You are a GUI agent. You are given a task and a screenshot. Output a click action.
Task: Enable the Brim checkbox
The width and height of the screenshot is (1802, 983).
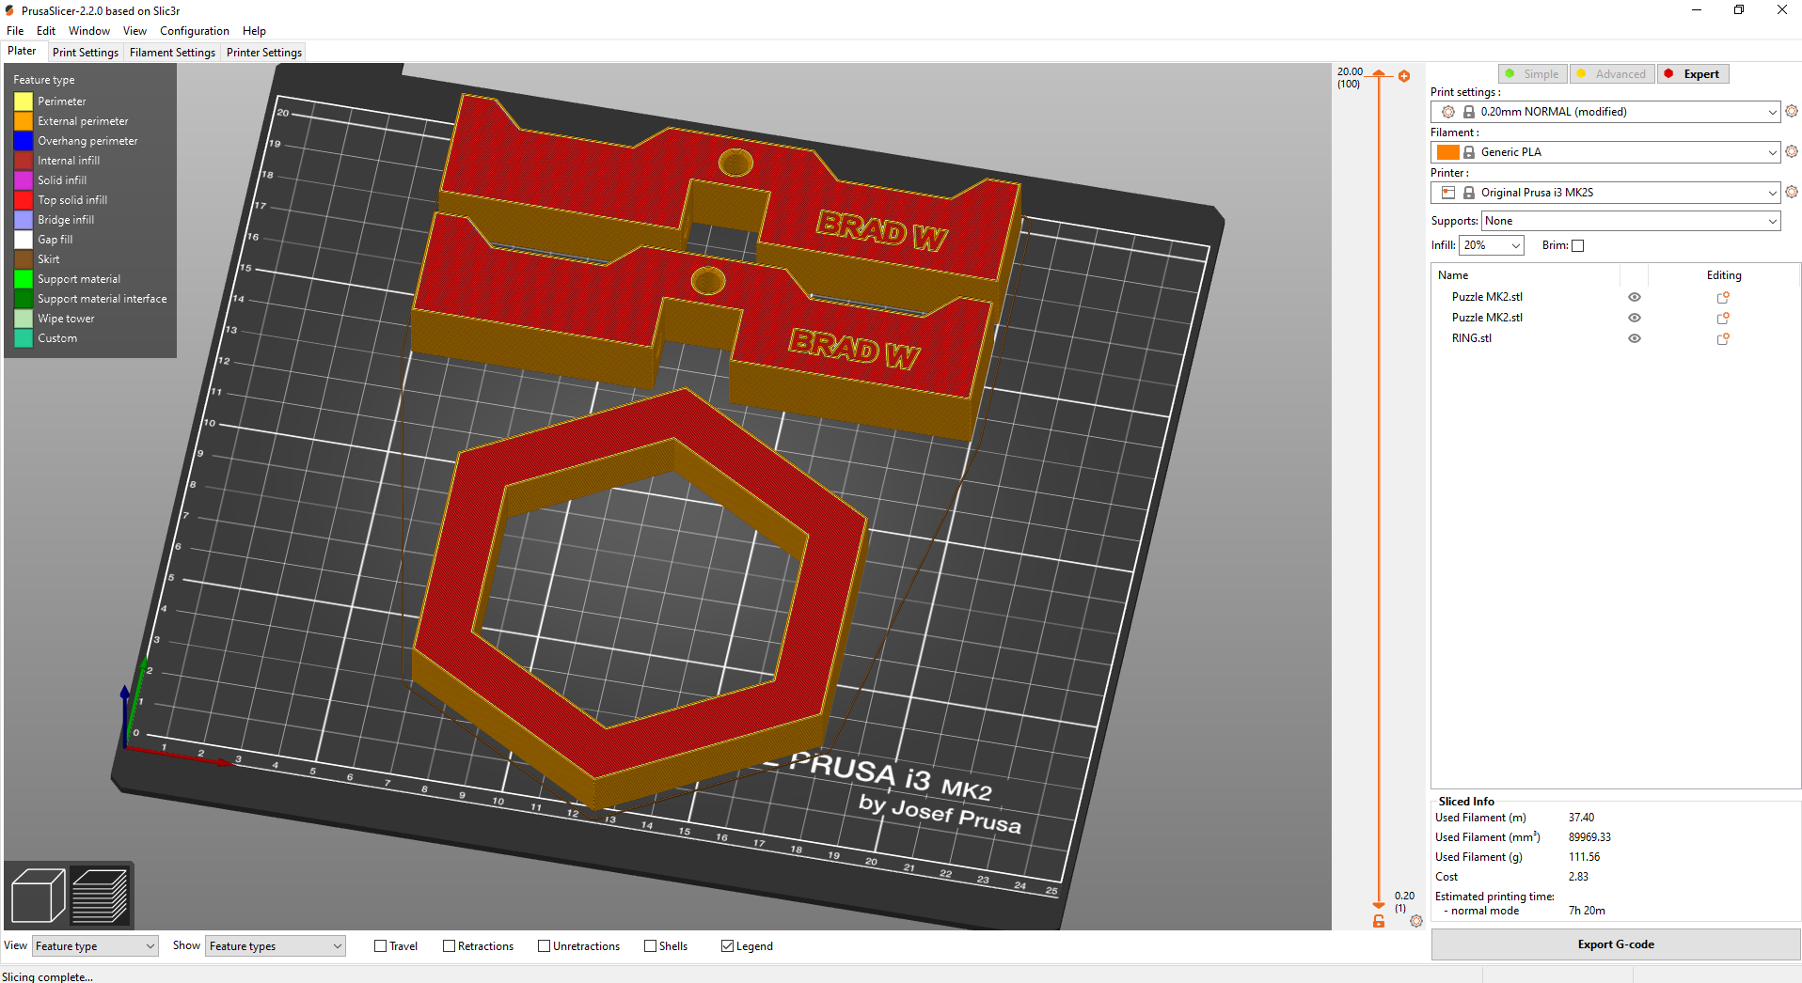point(1578,246)
